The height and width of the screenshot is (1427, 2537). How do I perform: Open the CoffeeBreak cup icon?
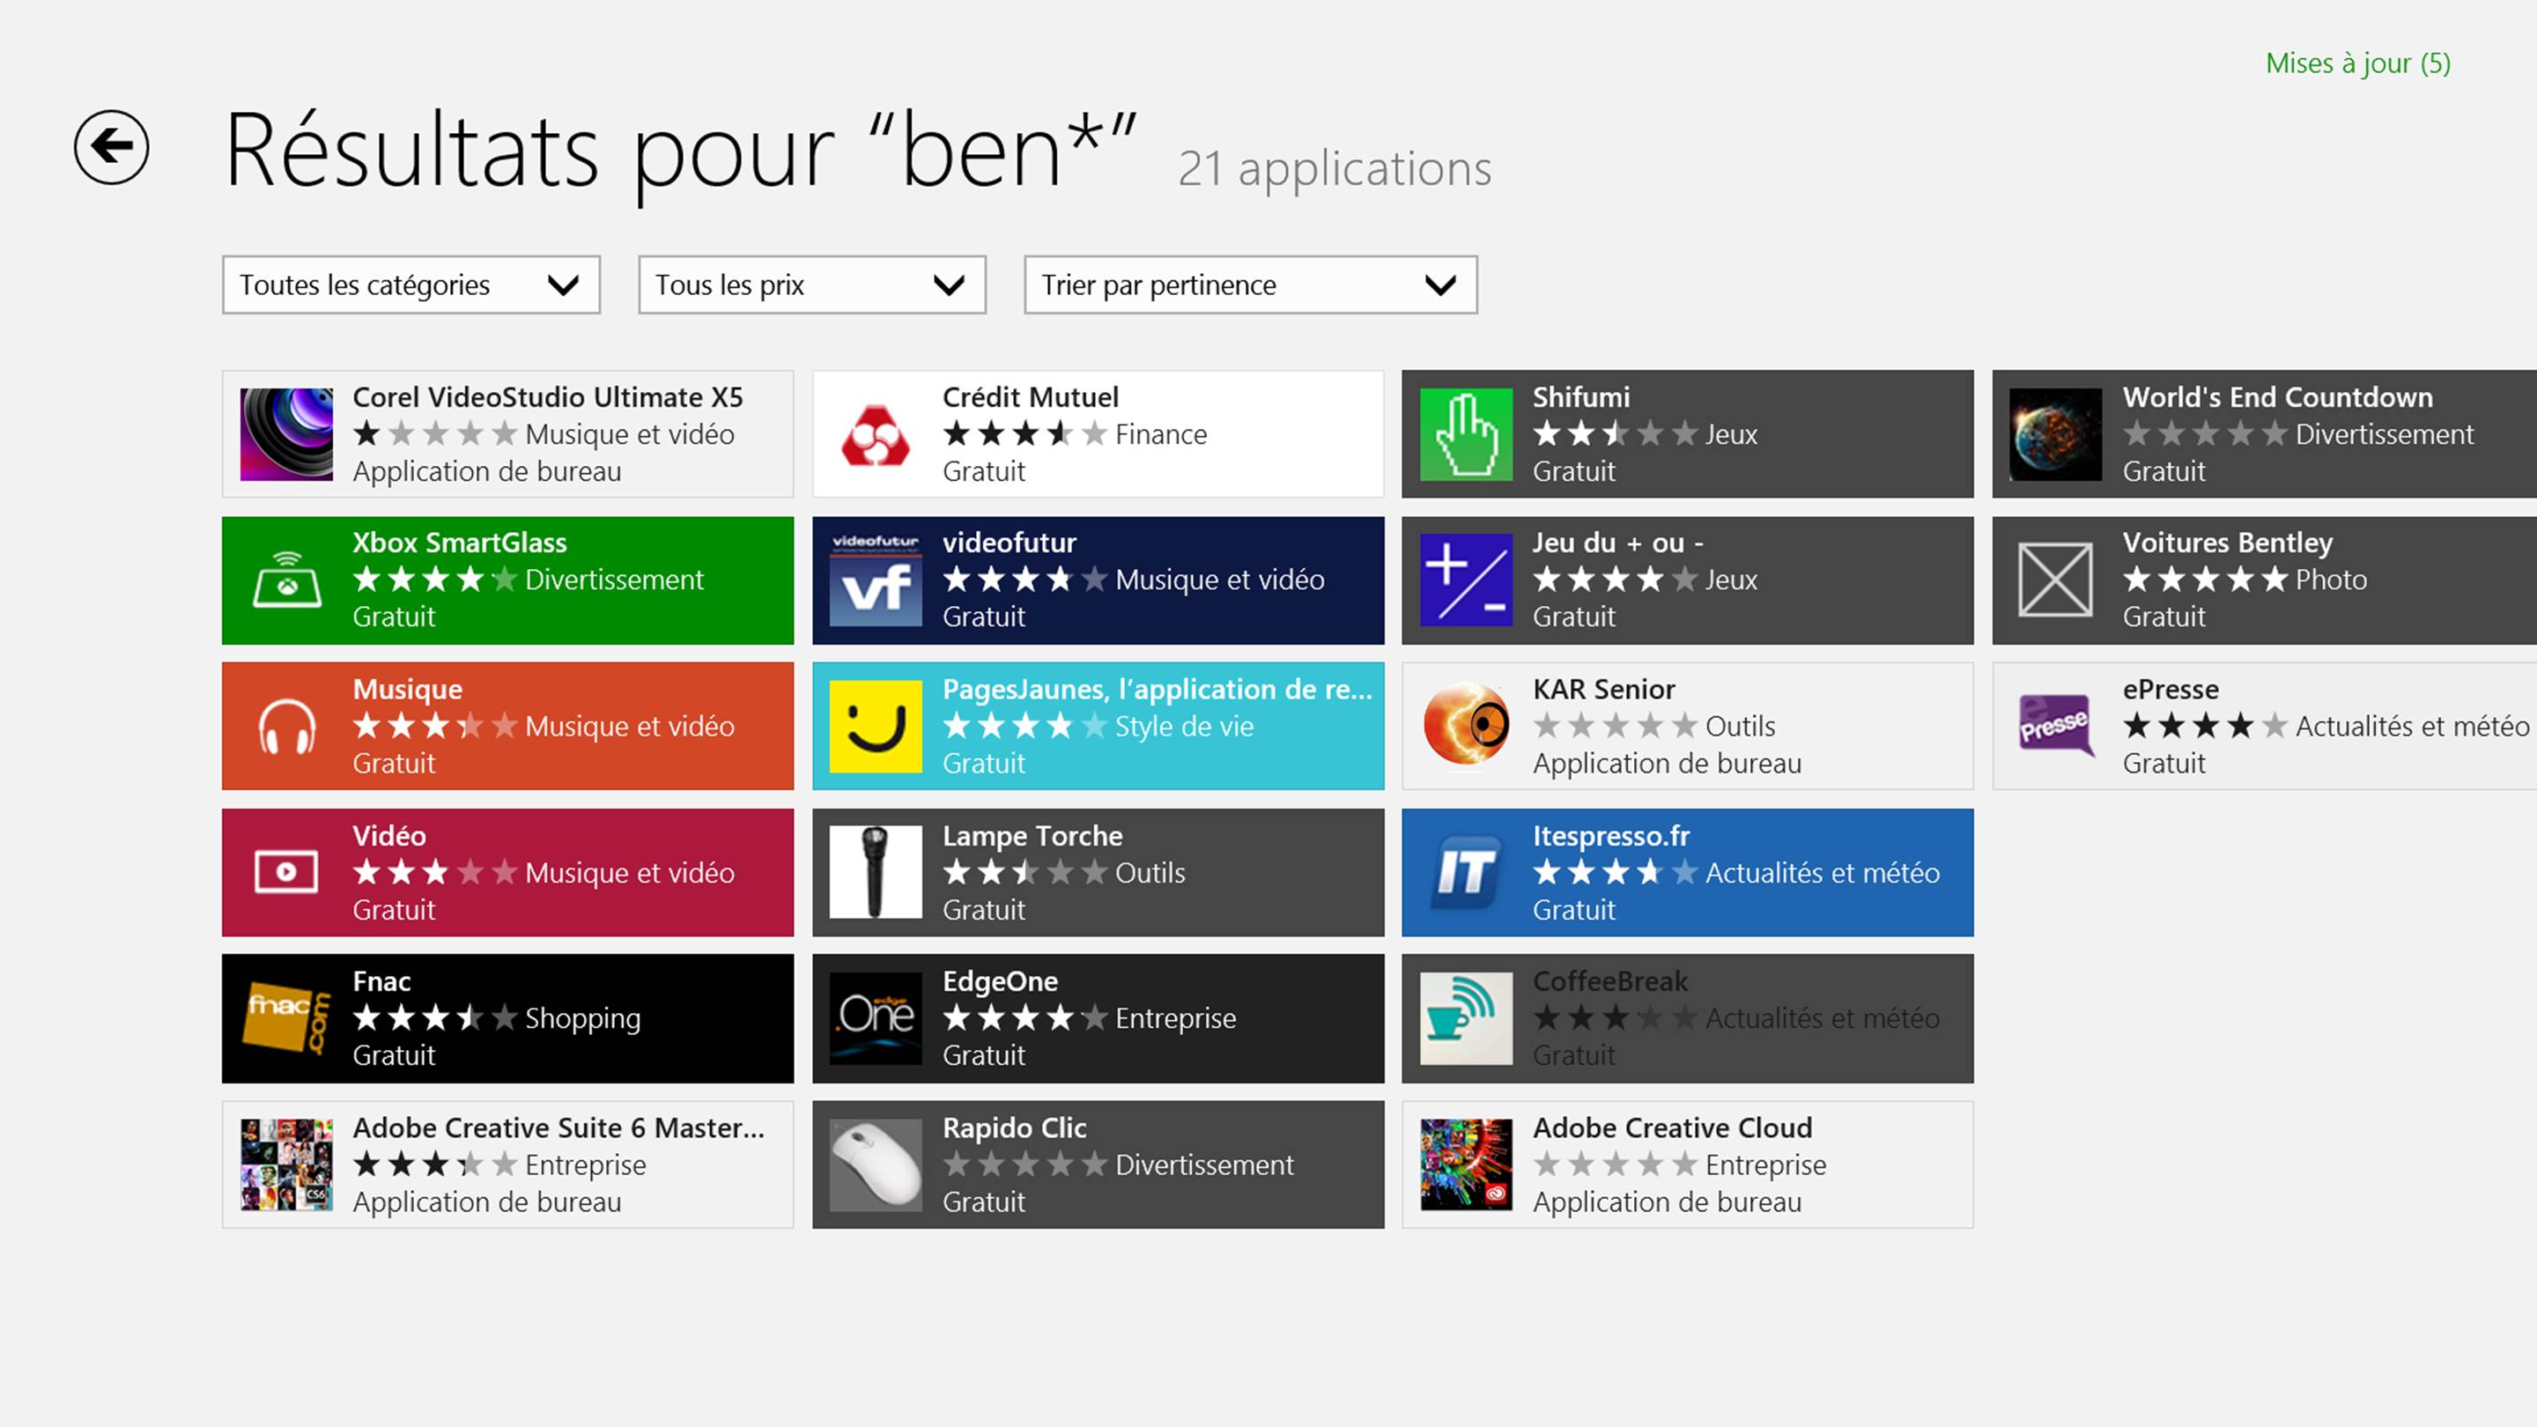(x=1466, y=1018)
